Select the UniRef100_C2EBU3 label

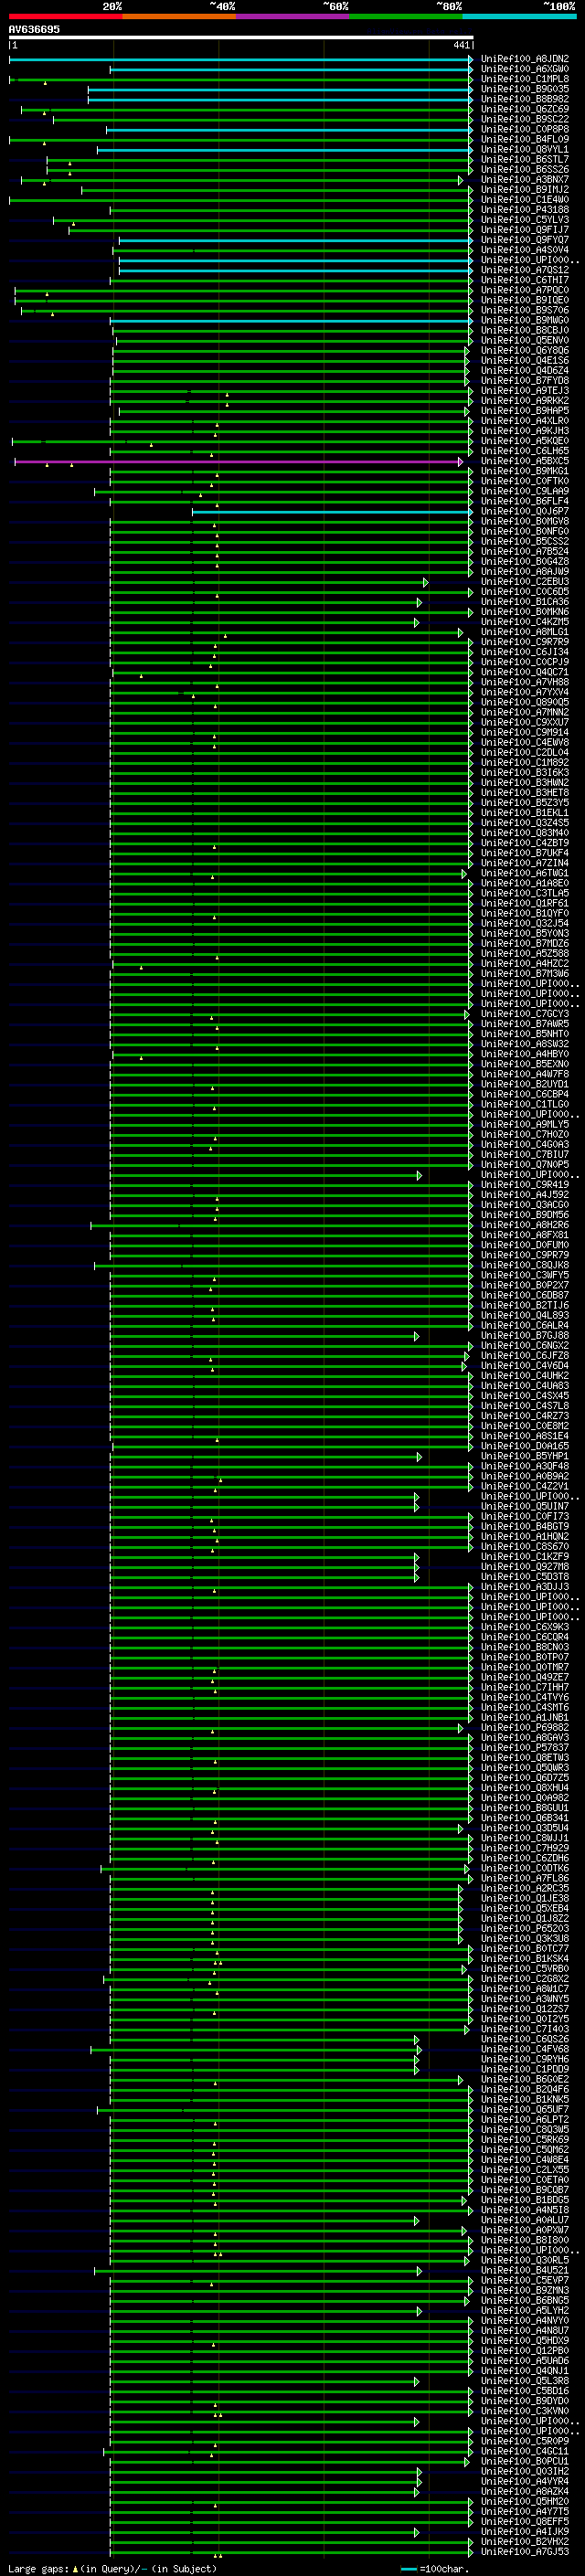525,582
